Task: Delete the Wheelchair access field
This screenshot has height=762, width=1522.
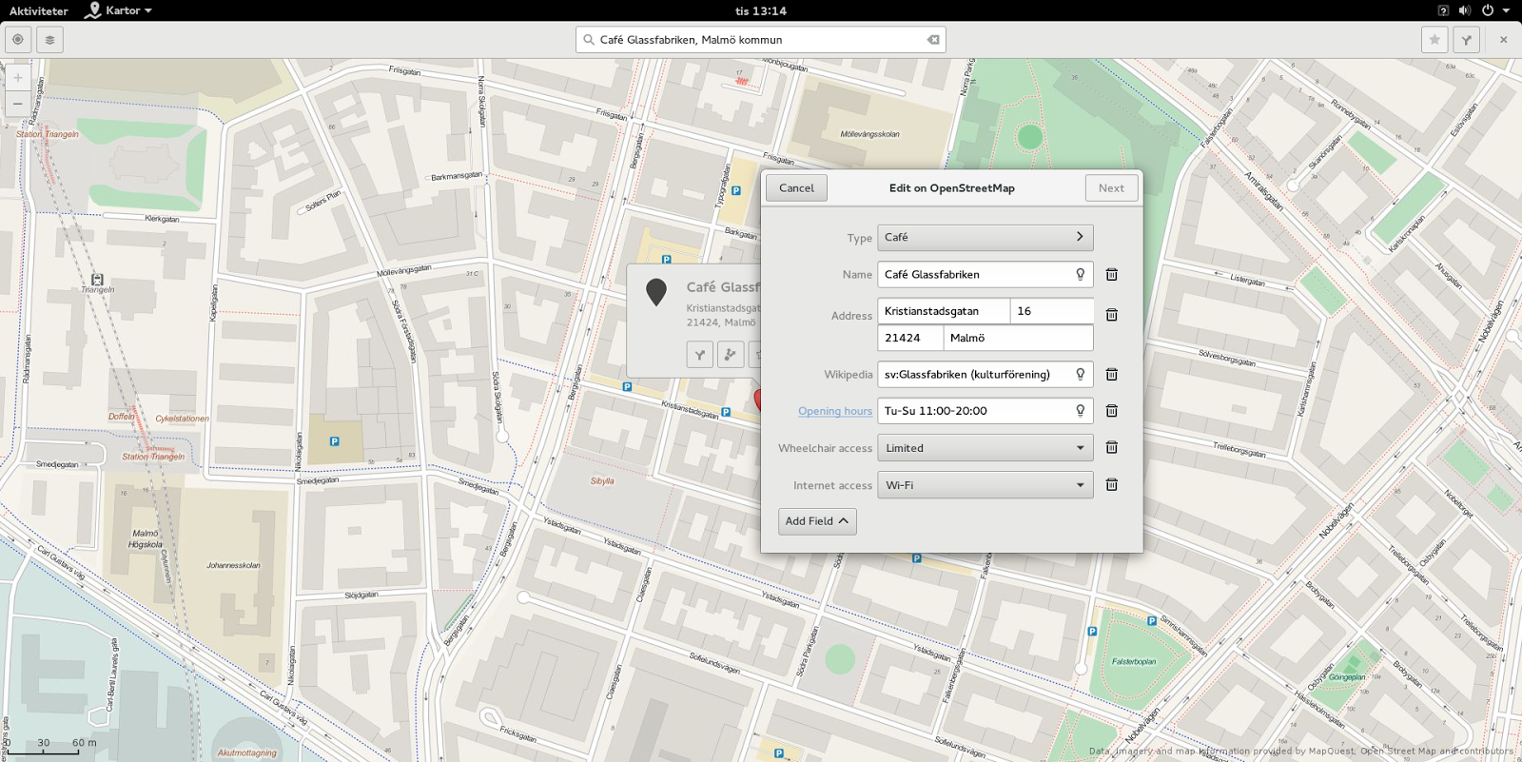Action: point(1111,448)
